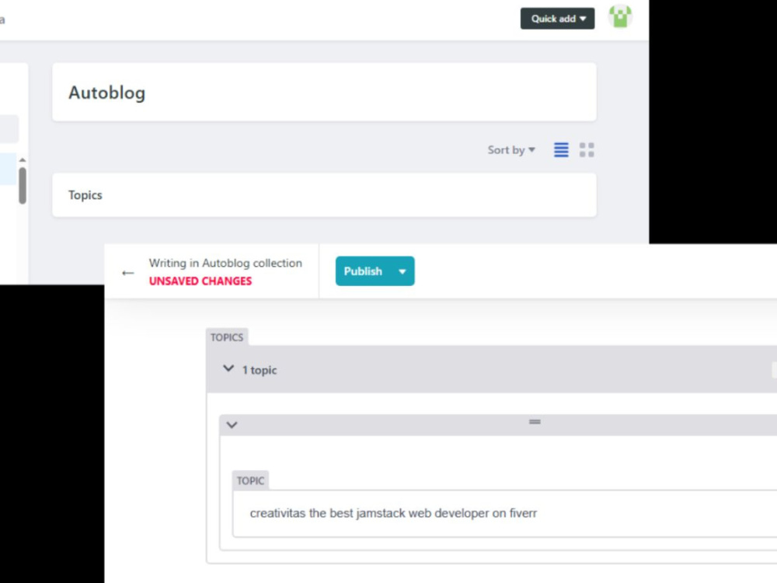
Task: Click the topic item drag handle
Action: 535,422
